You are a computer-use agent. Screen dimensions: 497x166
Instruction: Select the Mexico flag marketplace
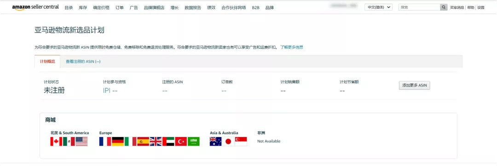pyautogui.click(x=69, y=141)
